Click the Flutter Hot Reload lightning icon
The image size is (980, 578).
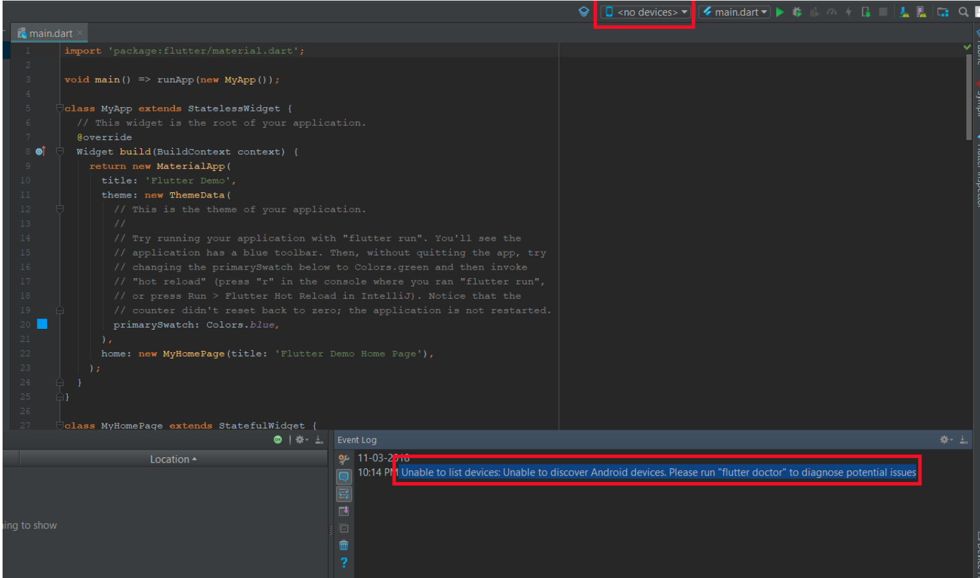coord(848,12)
